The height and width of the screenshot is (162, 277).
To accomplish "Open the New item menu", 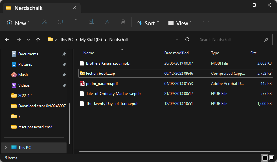I will point(19,23).
